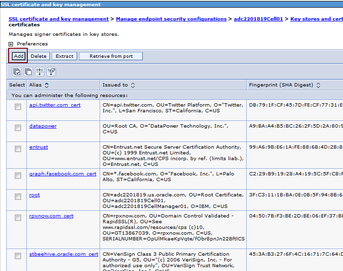Sort table by Alias column arrows
Image resolution: width=343 pixels, height=271 pixels.
(46, 85)
